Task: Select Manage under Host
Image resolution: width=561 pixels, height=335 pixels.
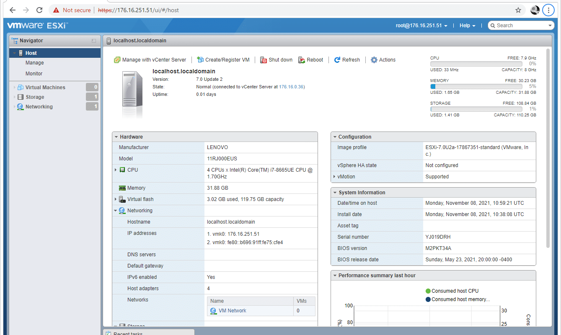Action: [34, 63]
